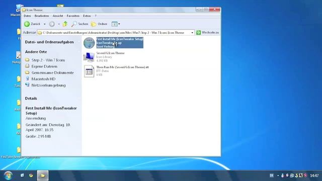Open the forward history dropdown arrow

[x=59, y=24]
